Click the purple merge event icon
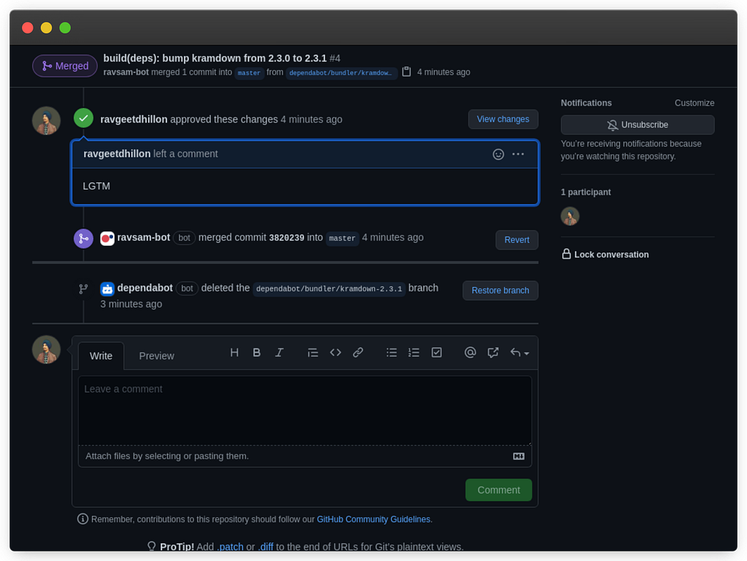Screen dimensions: 747x561 83,239
